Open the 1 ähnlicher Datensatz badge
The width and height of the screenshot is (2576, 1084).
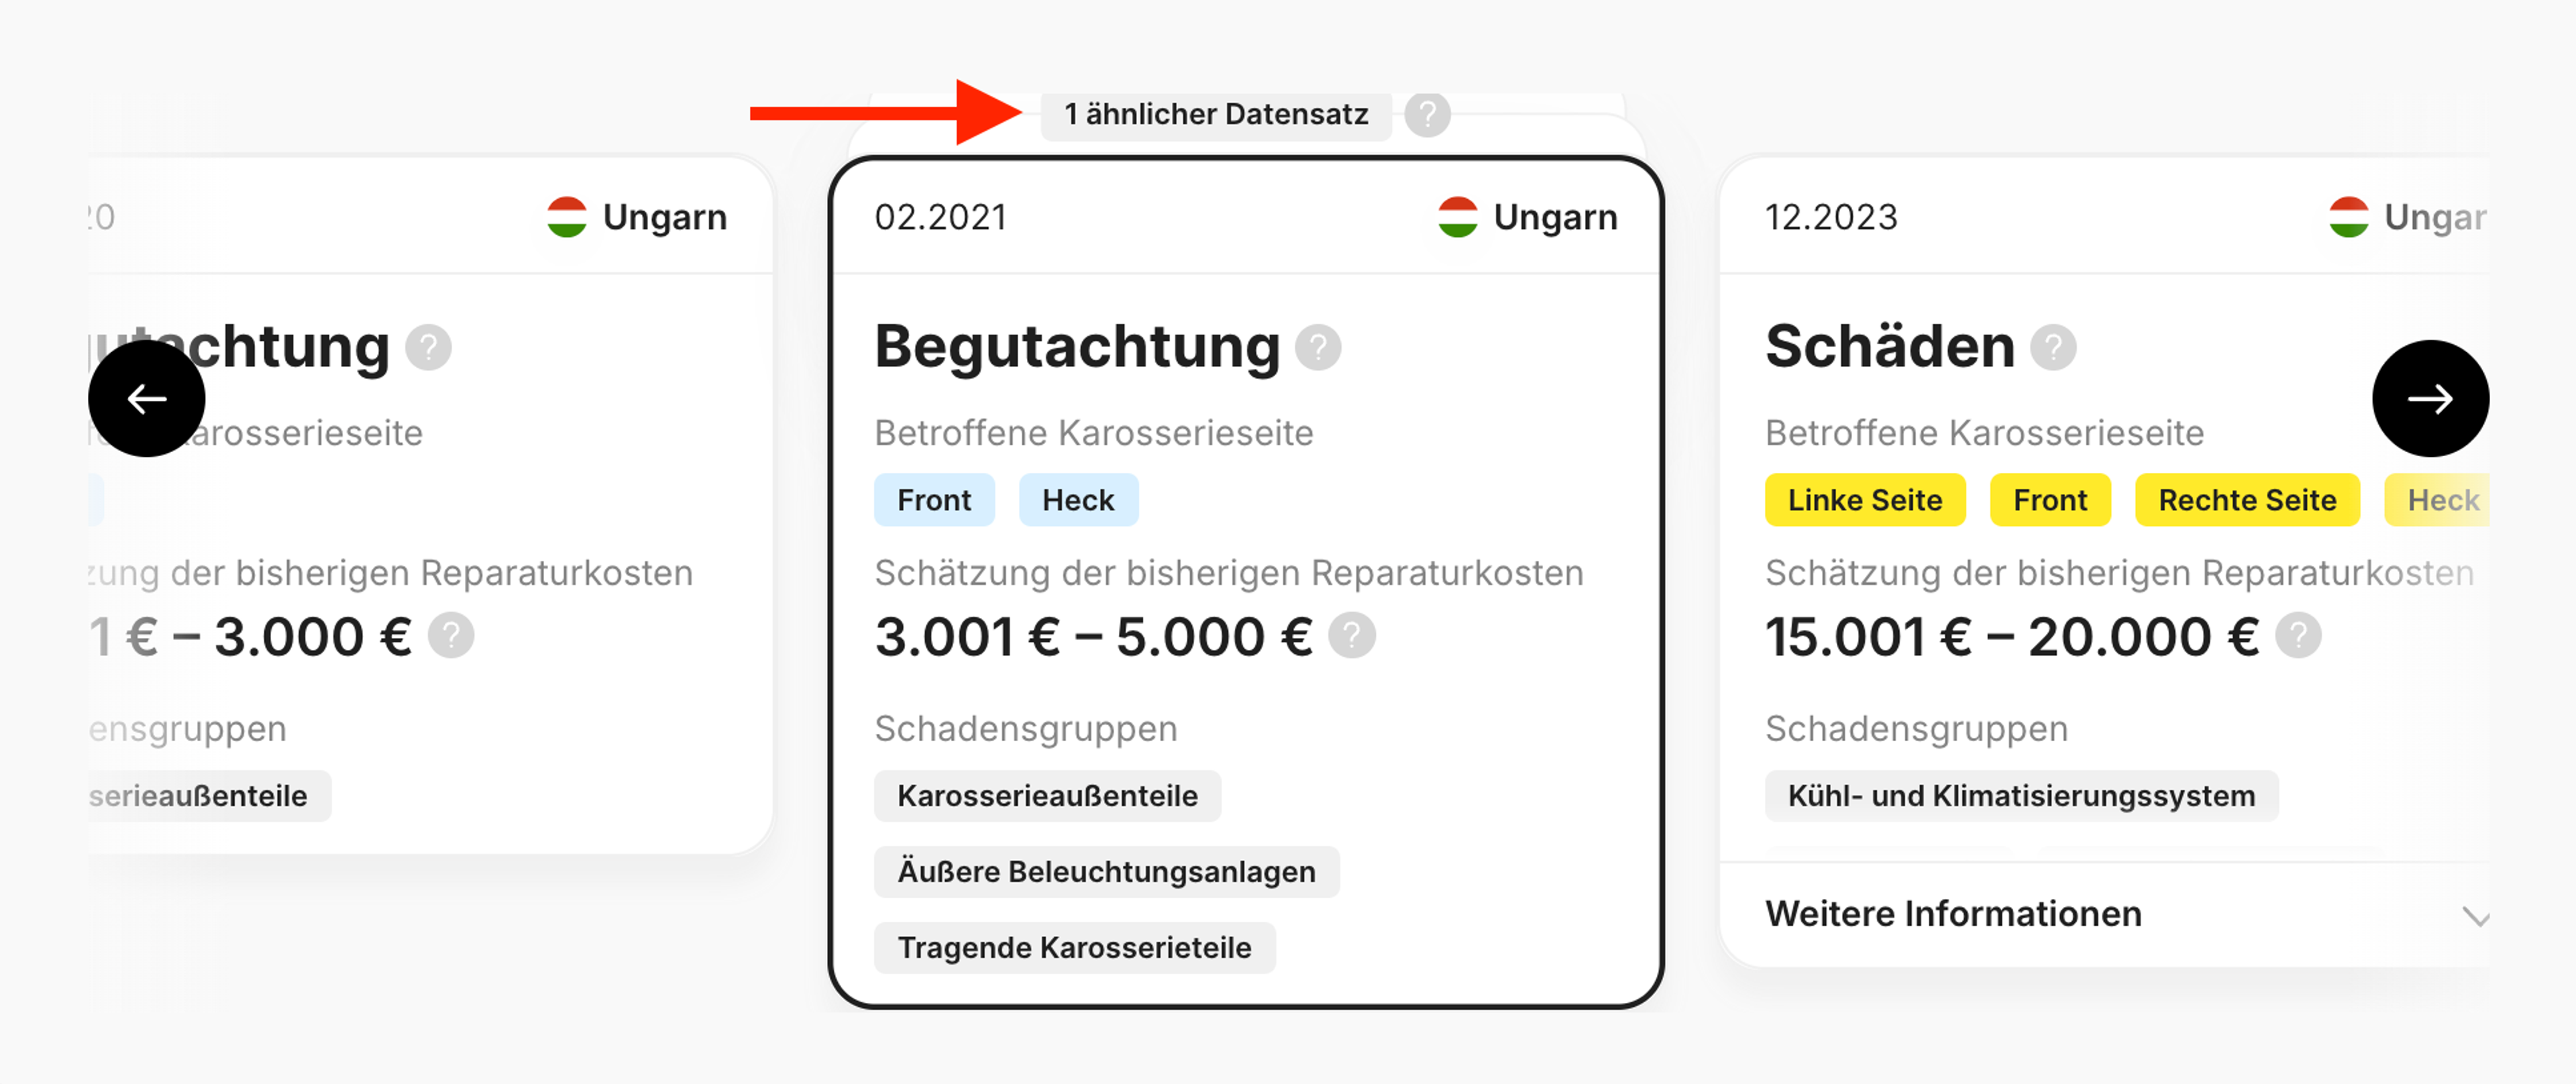coord(1216,114)
